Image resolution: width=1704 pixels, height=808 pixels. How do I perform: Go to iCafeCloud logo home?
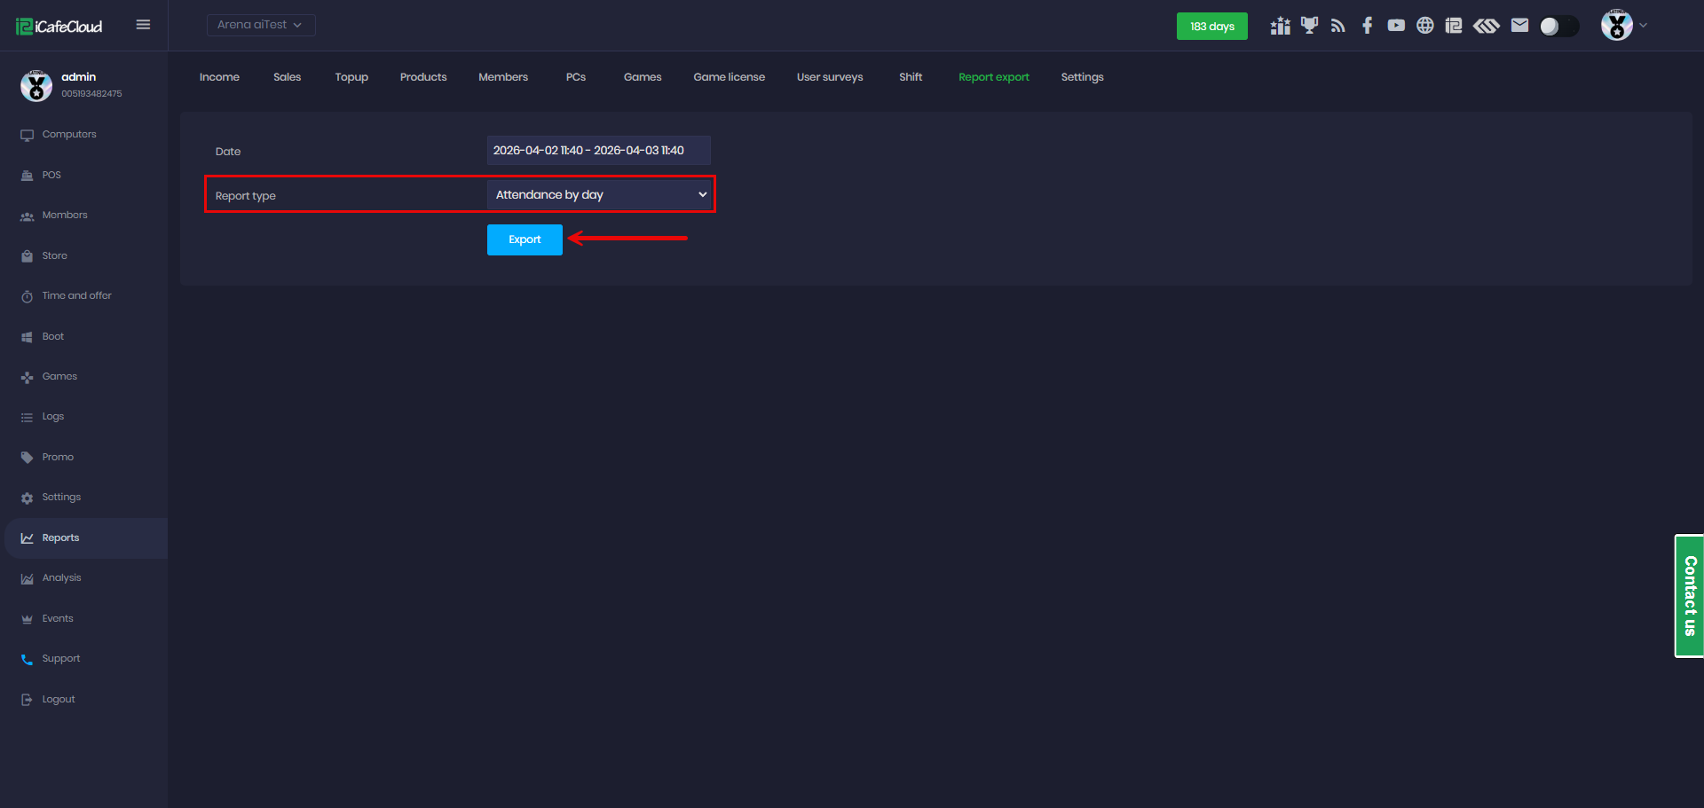tap(59, 27)
